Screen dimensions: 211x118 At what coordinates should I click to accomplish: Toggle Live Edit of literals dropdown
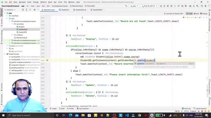click(174, 14)
